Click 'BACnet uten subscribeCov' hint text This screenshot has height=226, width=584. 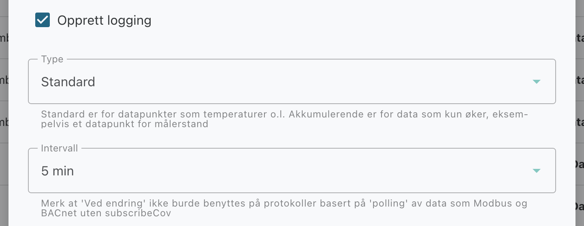(106, 213)
